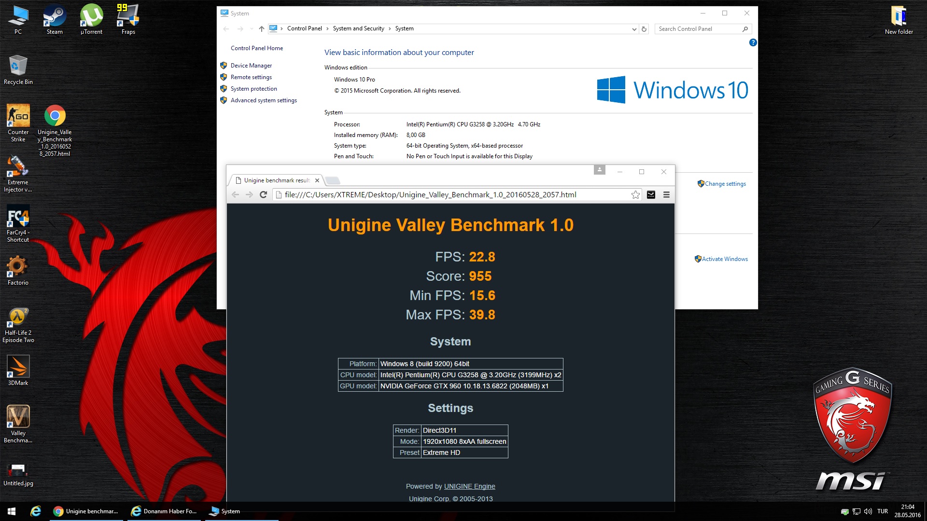Open the address bar history dropdown
This screenshot has height=521, width=927.
pos(634,29)
